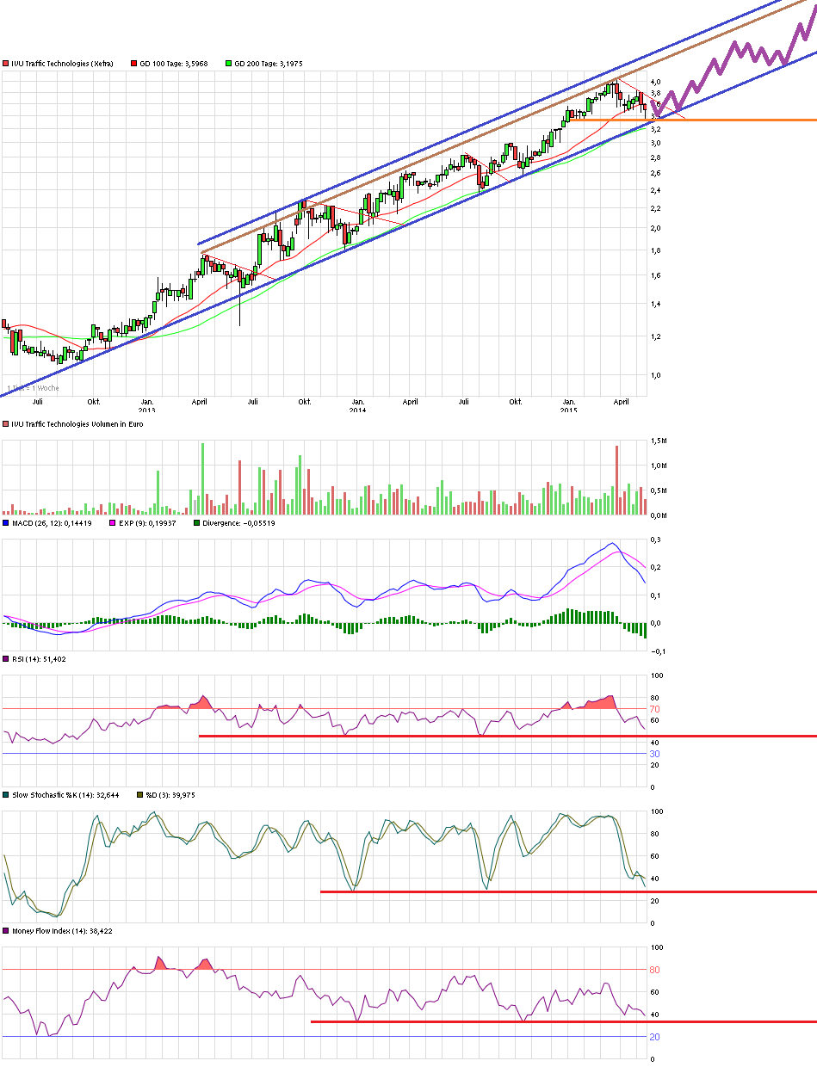This screenshot has width=817, height=1067.
Task: Click the red swatch beside IVU Traffic Technologies (Xefra)
Action: (6, 64)
